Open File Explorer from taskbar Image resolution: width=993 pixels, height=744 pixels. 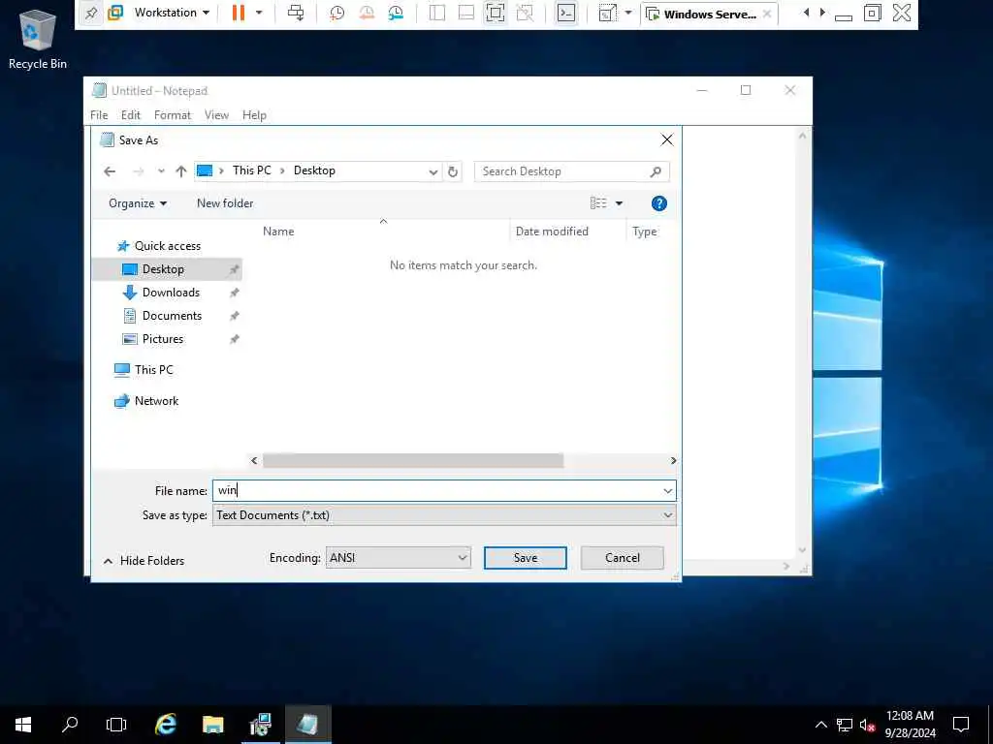pyautogui.click(x=212, y=725)
